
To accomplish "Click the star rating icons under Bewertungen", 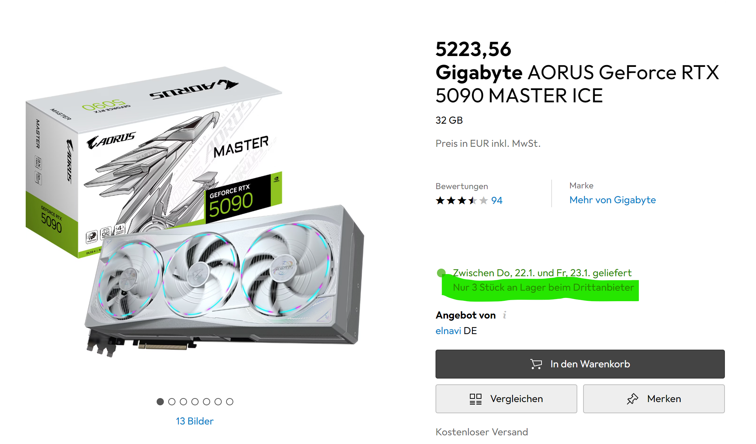I will click(x=462, y=200).
